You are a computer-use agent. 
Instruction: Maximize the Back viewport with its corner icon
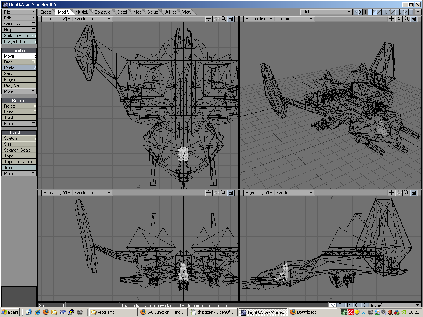[230, 193]
